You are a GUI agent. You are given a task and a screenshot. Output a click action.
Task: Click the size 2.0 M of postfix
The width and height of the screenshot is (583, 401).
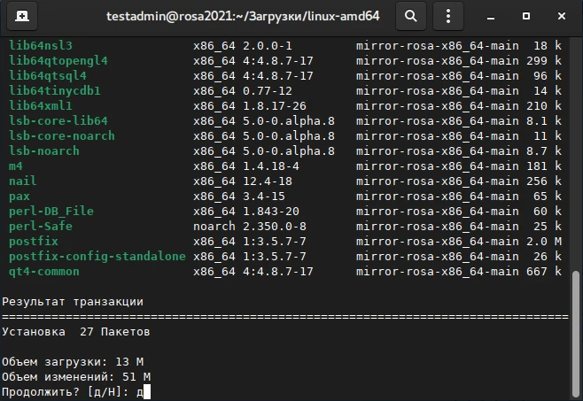click(544, 241)
